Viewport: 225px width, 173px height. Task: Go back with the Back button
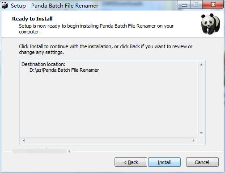pyautogui.click(x=131, y=162)
